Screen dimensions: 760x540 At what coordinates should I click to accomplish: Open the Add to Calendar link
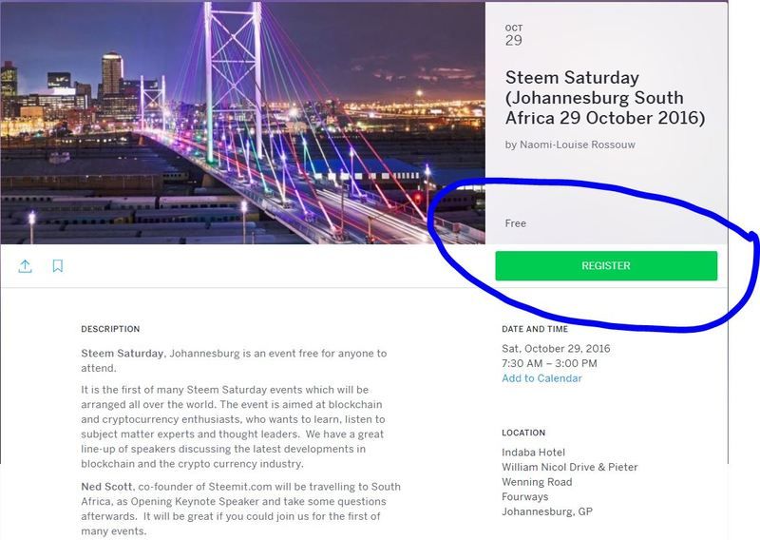541,378
